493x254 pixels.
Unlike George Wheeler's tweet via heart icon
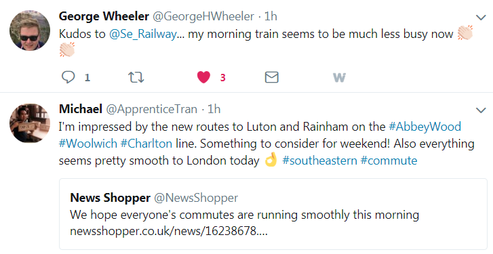point(203,77)
